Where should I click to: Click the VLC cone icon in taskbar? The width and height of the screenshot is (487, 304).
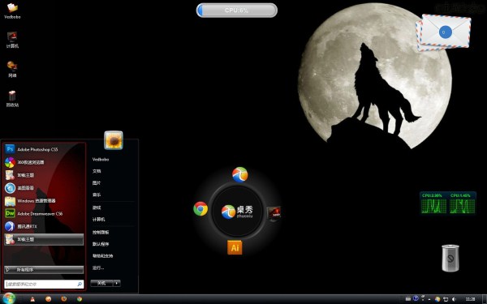tap(32, 299)
